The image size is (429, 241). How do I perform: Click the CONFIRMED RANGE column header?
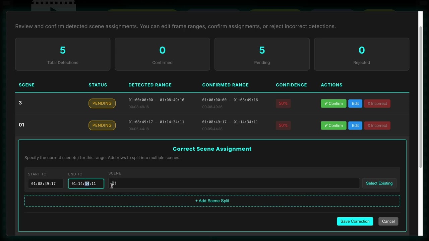(225, 85)
